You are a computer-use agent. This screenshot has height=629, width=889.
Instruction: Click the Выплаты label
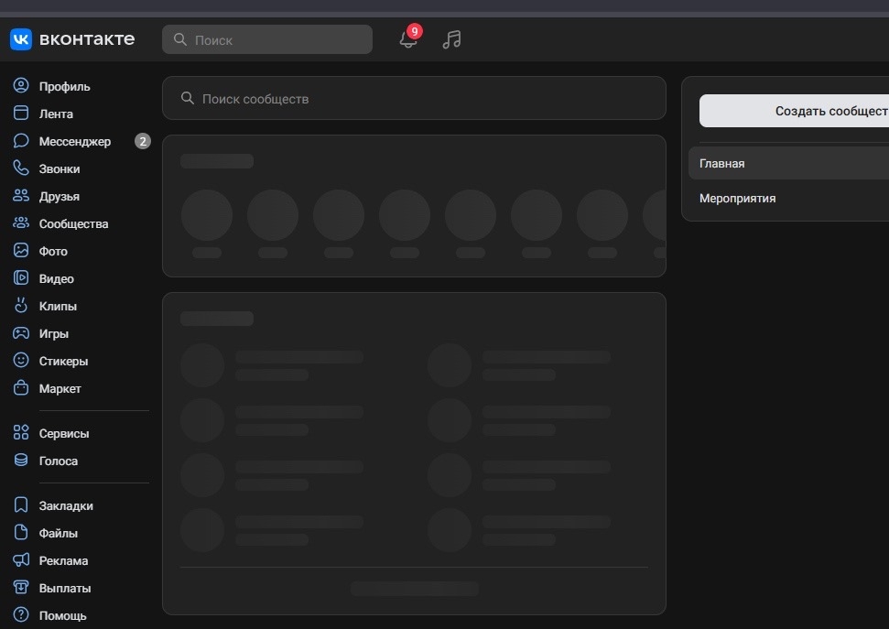pos(65,589)
